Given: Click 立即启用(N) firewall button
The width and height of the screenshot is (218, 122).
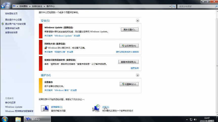Looking at the screenshot, I should point(129,46).
